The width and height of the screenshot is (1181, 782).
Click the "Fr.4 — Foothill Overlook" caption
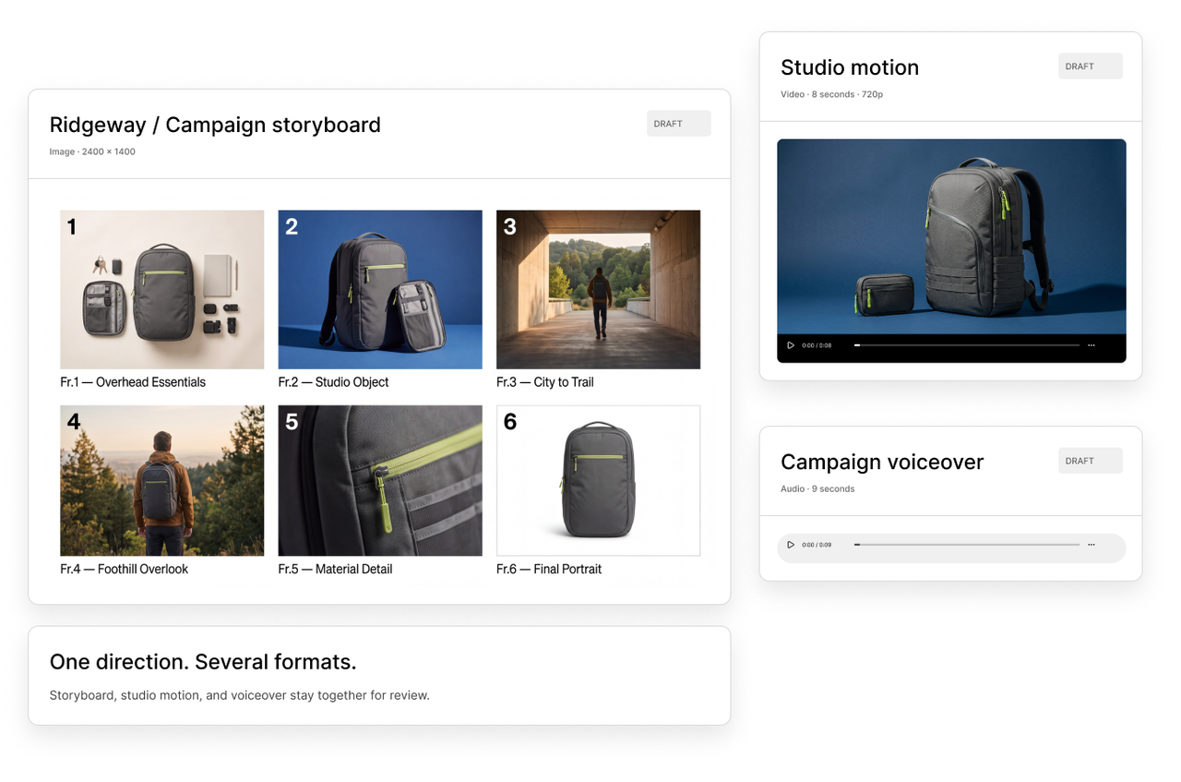tap(125, 570)
